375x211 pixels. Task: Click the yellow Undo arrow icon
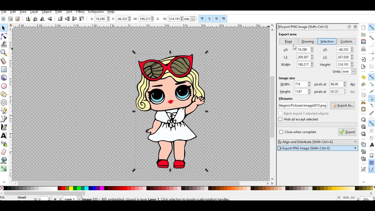pos(363,77)
